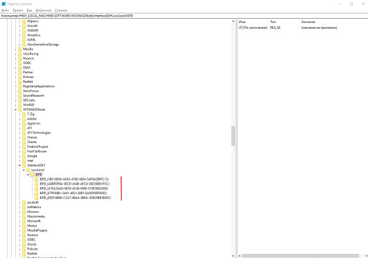Collapse the WOW6432Node tree branch
Image resolution: width=368 pixels, height=258 pixels.
15,109
